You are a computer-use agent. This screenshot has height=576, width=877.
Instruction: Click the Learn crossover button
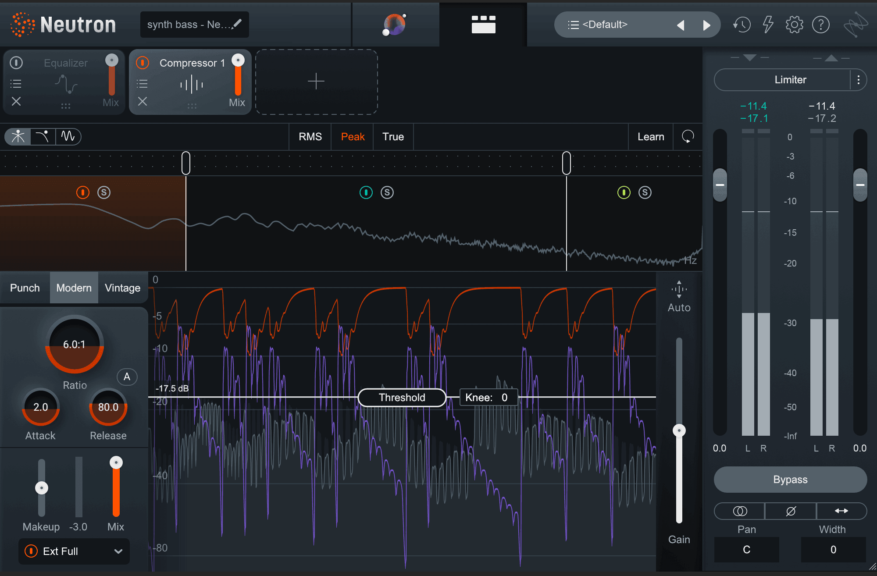[x=651, y=137]
